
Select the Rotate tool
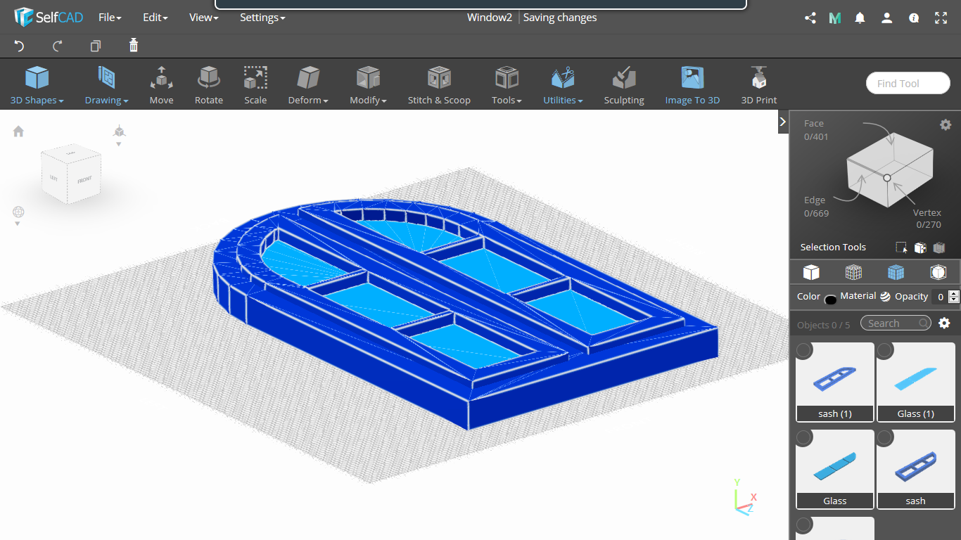click(209, 85)
